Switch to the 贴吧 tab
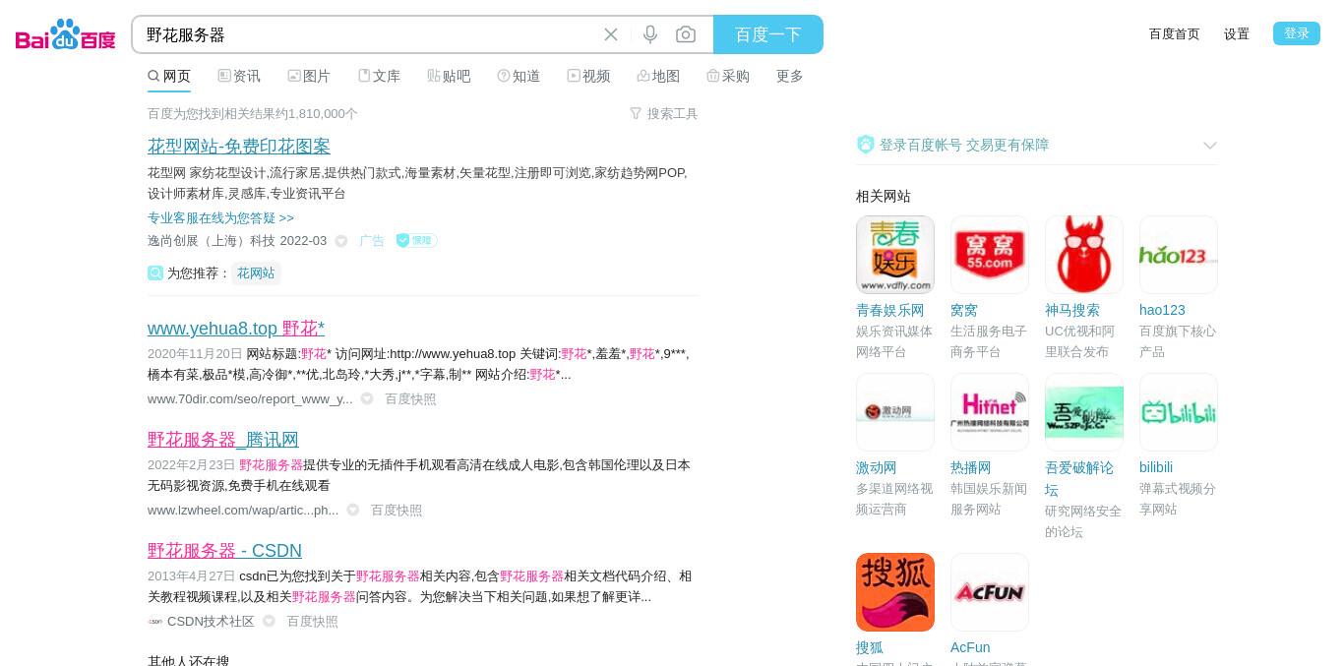 (449, 76)
